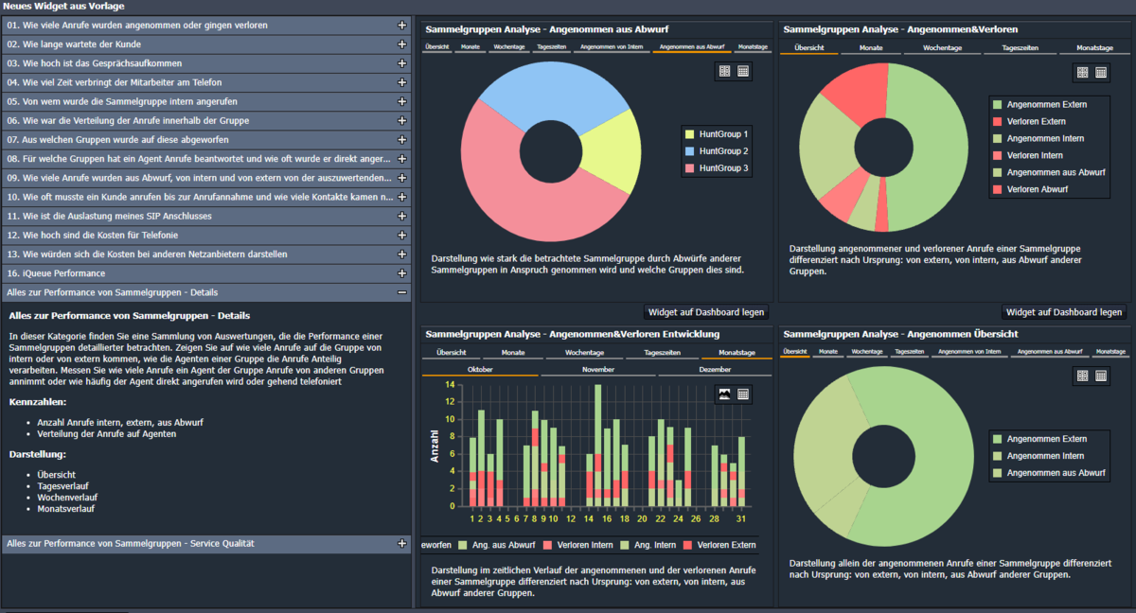Expand category 02 Wie lange wartete der Kunde
The width and height of the screenshot is (1136, 613).
(x=402, y=44)
